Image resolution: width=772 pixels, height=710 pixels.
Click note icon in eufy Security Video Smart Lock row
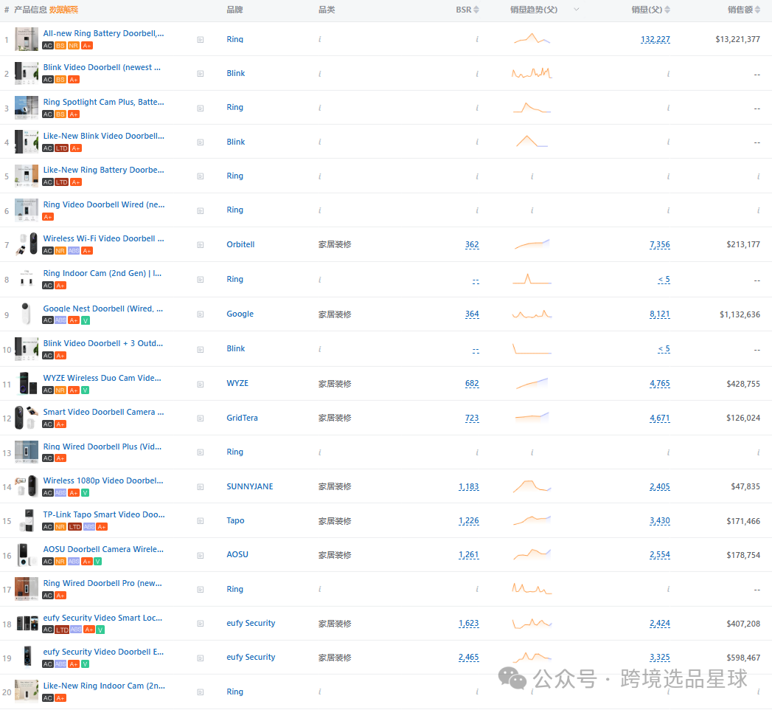(x=201, y=624)
